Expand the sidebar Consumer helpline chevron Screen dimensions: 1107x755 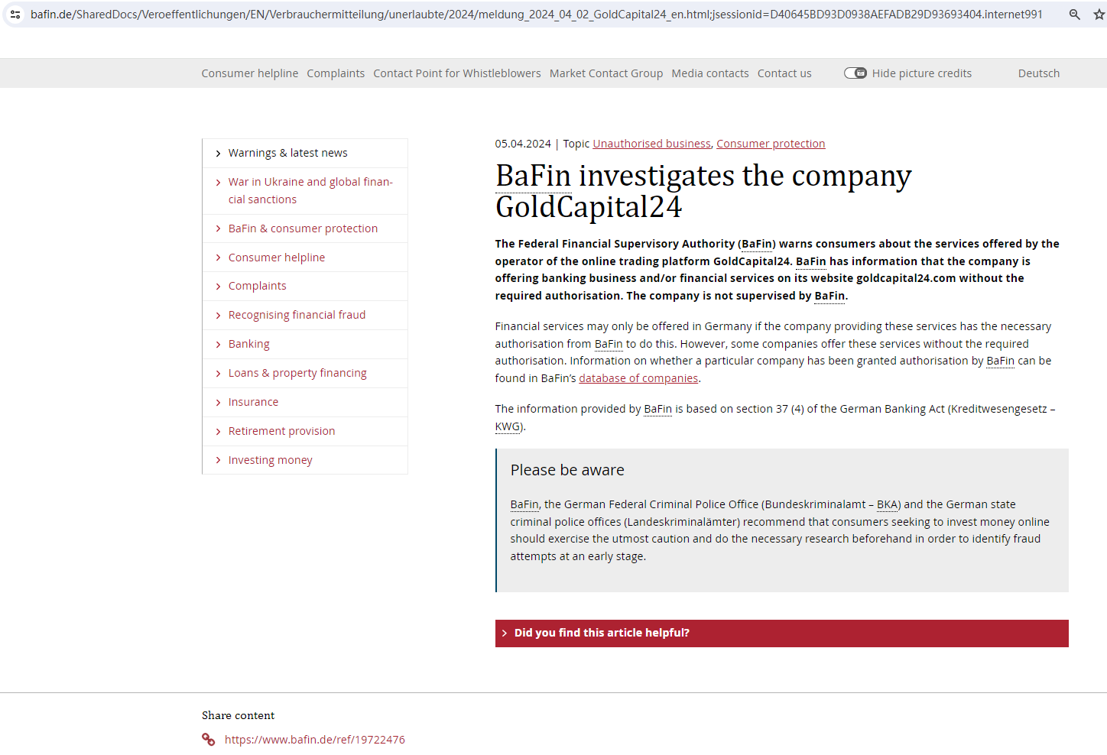218,258
